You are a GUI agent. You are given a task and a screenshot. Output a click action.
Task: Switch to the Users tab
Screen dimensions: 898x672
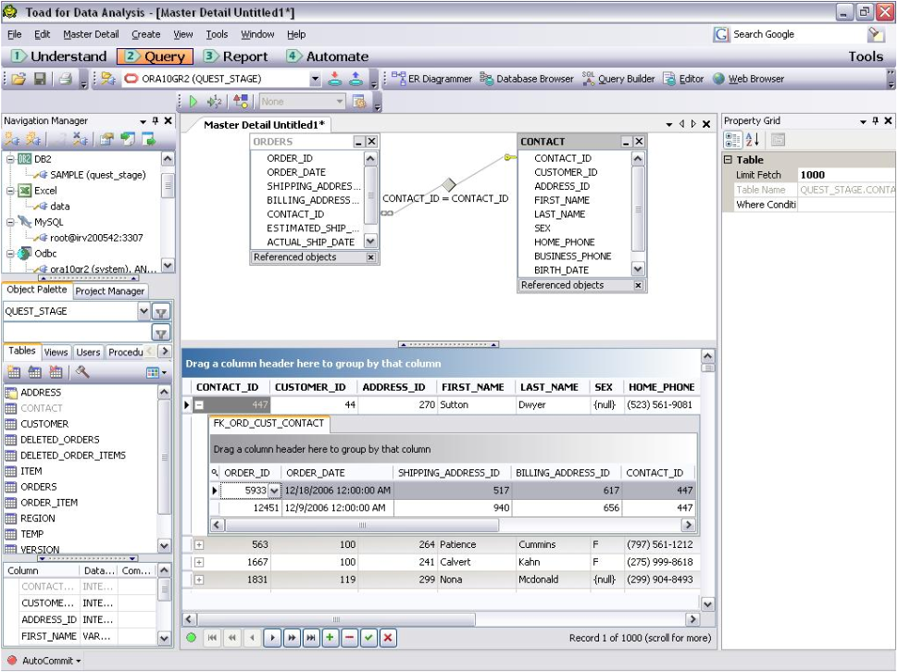pyautogui.click(x=88, y=352)
